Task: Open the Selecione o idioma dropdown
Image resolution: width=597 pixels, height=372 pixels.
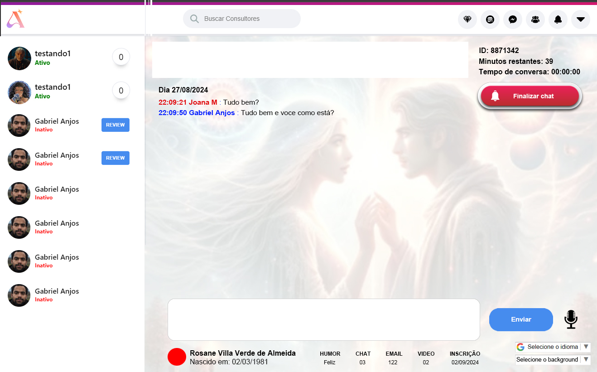Action: pyautogui.click(x=553, y=347)
